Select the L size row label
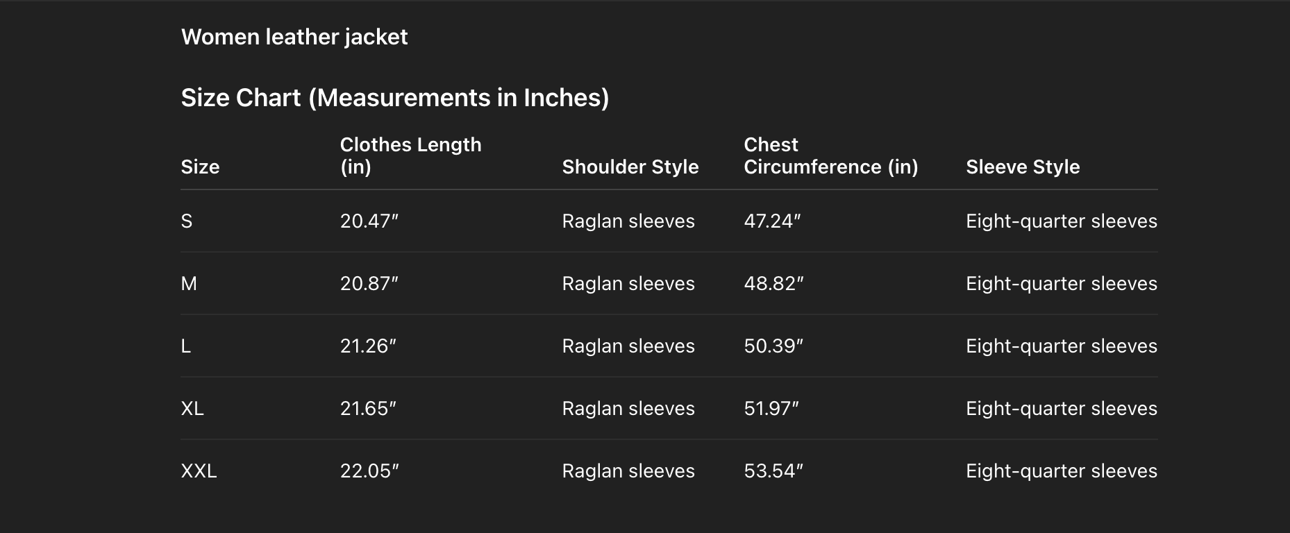This screenshot has height=533, width=1290. 186,346
